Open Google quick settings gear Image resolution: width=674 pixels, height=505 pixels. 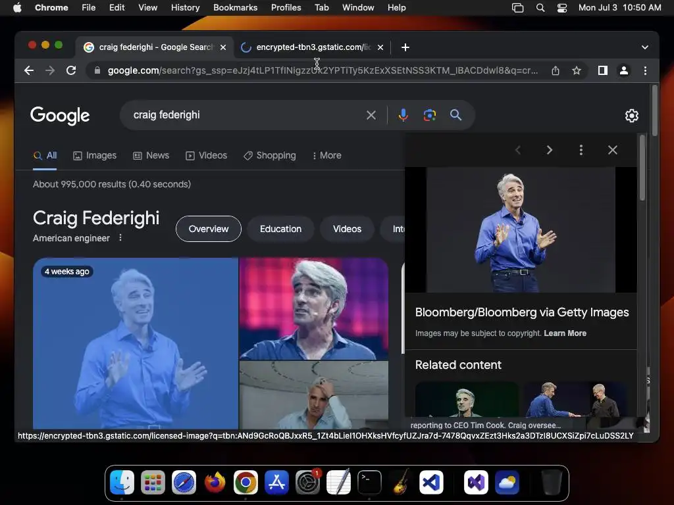point(631,116)
